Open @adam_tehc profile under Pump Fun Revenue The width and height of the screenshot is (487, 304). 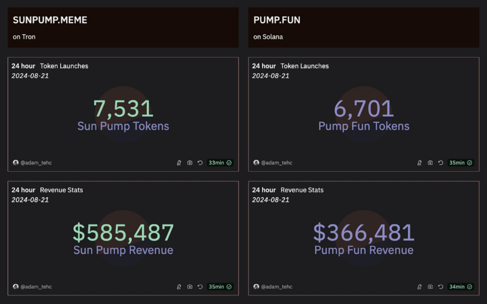(273, 286)
